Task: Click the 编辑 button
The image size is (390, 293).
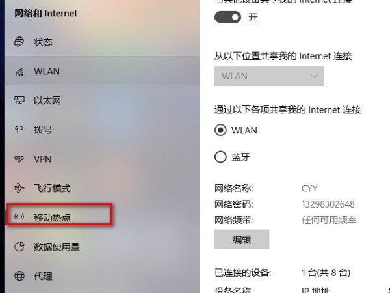Action: (x=242, y=239)
